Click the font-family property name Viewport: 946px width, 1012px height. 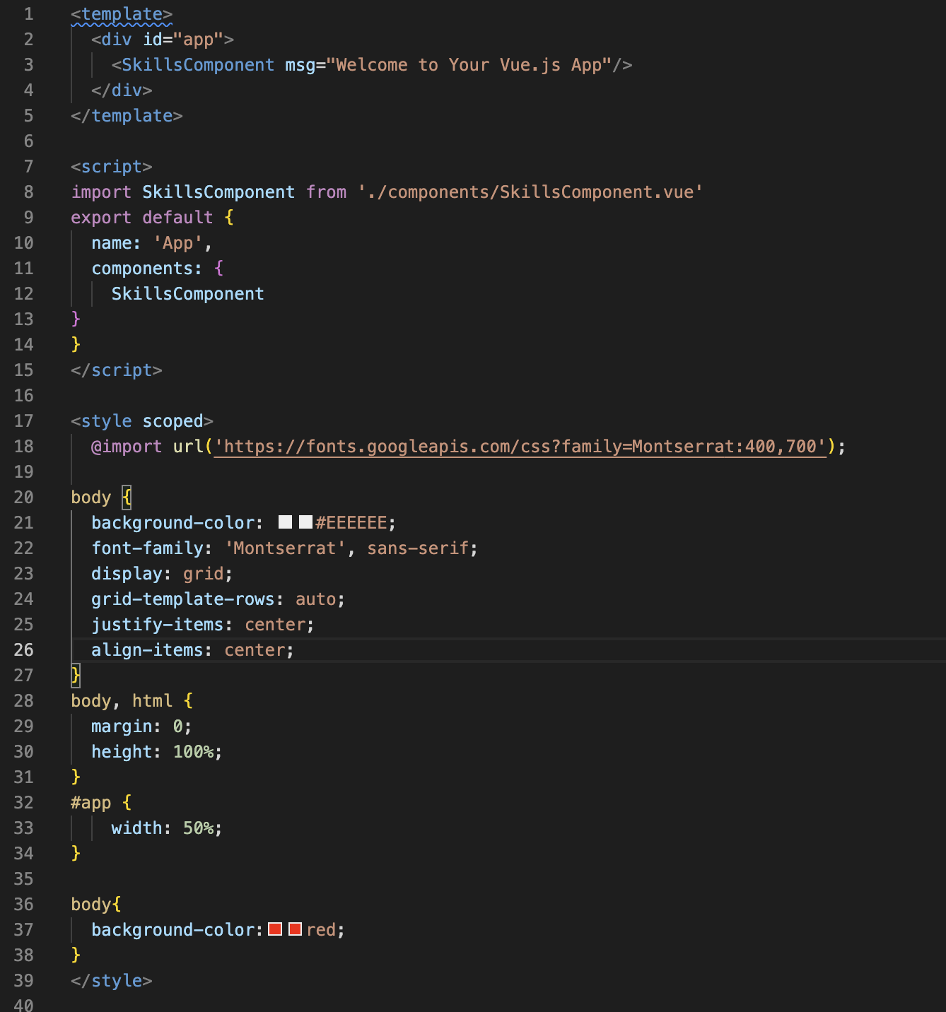[147, 548]
